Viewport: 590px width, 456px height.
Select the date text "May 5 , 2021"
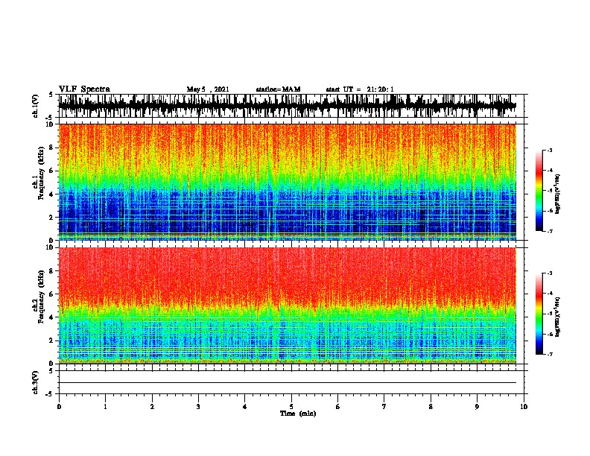pyautogui.click(x=208, y=89)
